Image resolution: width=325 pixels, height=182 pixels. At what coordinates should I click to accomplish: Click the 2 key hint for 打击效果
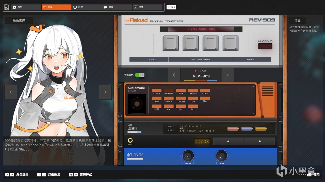coord(44,174)
